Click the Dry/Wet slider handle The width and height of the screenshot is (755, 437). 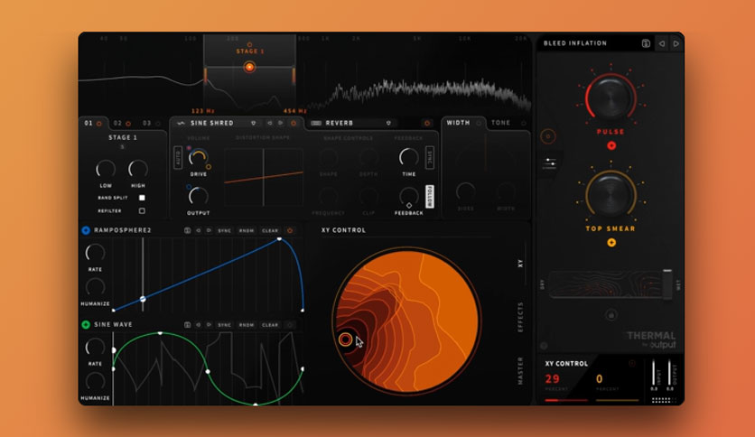[667, 284]
